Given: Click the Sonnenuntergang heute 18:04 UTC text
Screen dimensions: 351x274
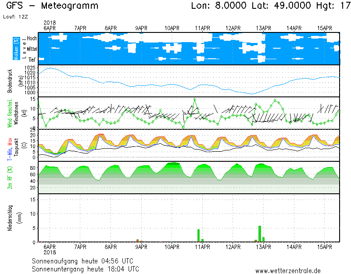Looking at the screenshot, I should 85,268.
